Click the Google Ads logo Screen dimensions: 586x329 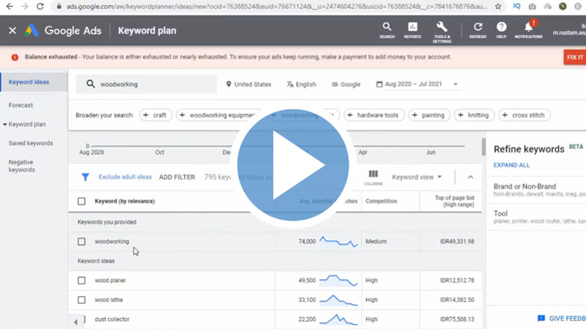point(31,30)
